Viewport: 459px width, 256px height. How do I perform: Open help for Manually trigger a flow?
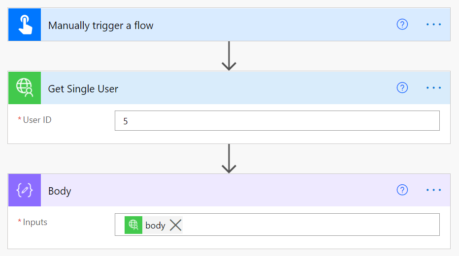(402, 25)
